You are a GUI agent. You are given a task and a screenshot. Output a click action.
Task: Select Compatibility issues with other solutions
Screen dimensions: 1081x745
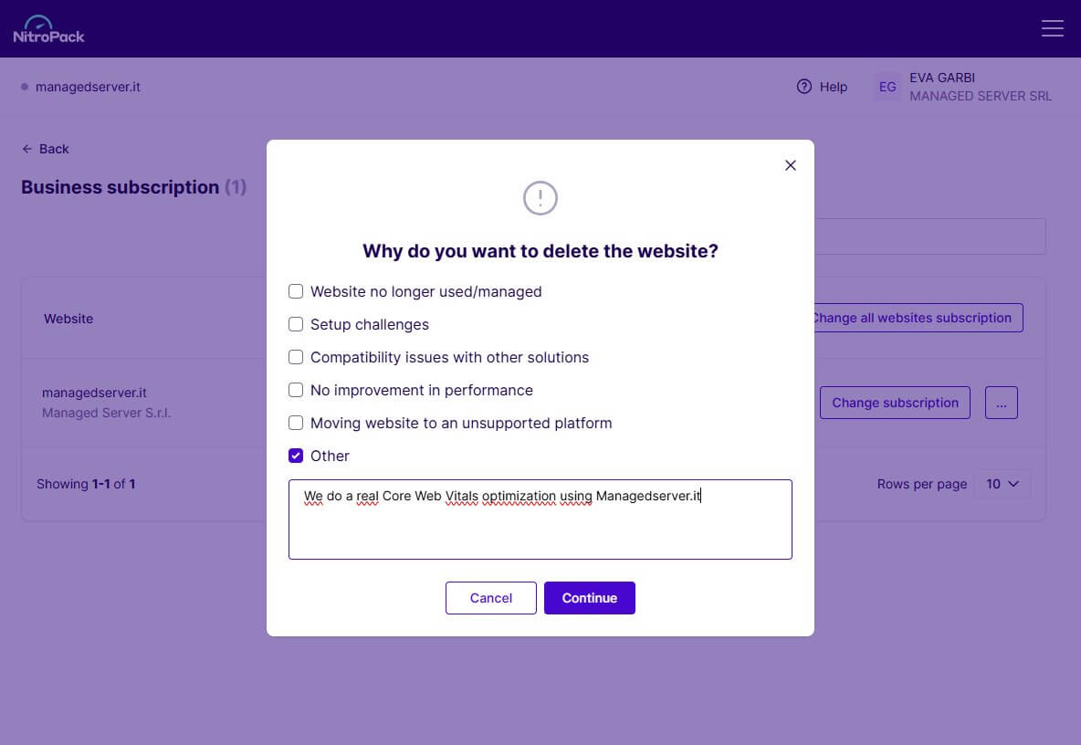tap(296, 357)
